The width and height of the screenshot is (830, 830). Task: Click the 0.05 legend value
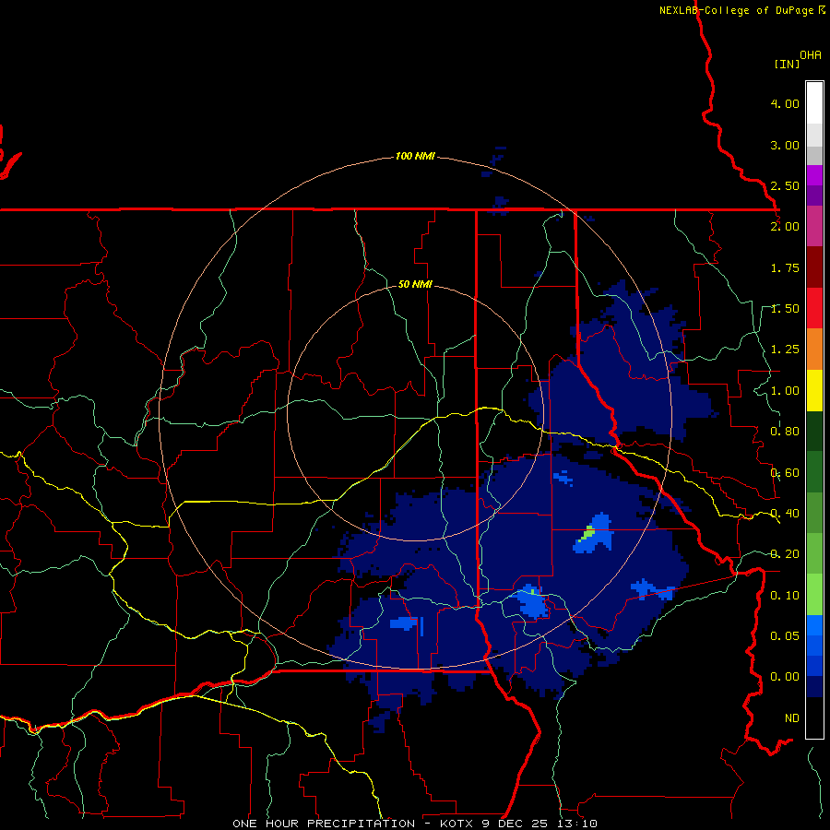(785, 635)
